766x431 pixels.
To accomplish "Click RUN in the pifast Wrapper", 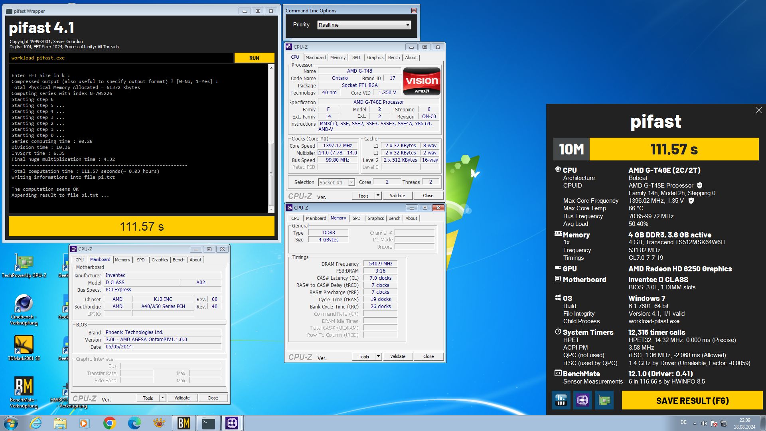I will coord(254,58).
